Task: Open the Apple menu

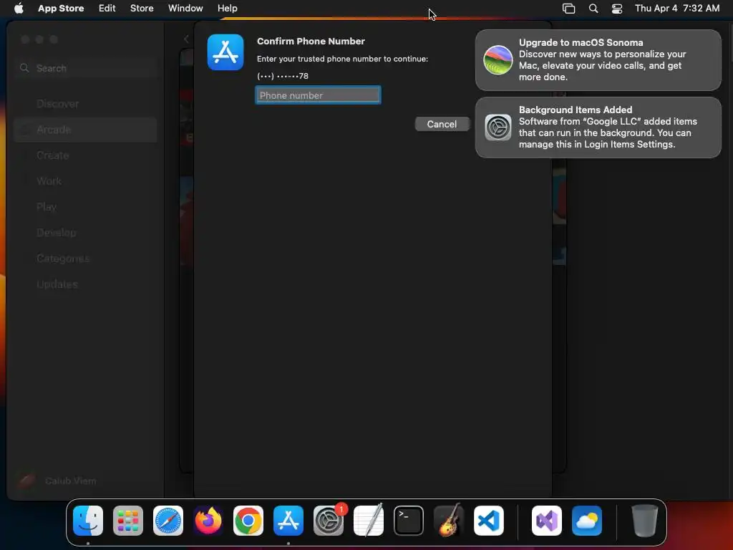Action: click(19, 8)
